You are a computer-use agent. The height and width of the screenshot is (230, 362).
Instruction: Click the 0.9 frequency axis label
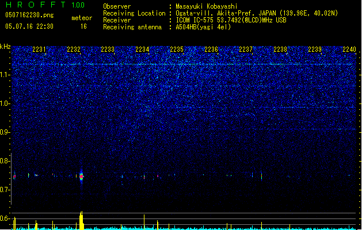point(5,132)
